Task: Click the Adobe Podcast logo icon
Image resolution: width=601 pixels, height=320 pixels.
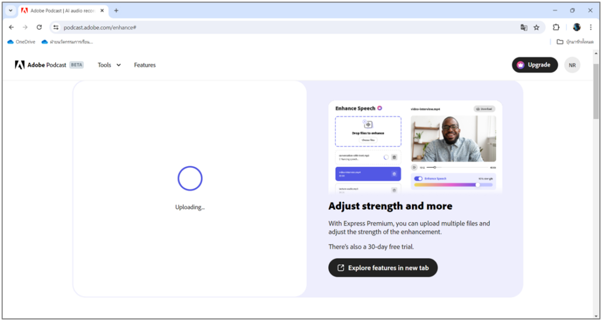Action: (x=19, y=65)
